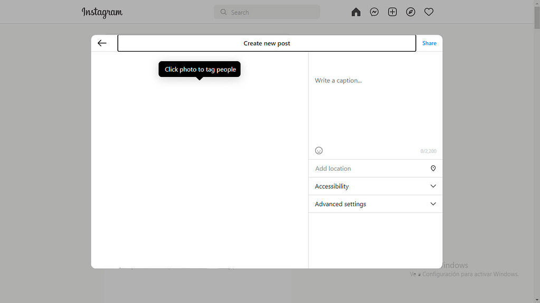Go back using the arrow icon
540x303 pixels.
click(102, 43)
